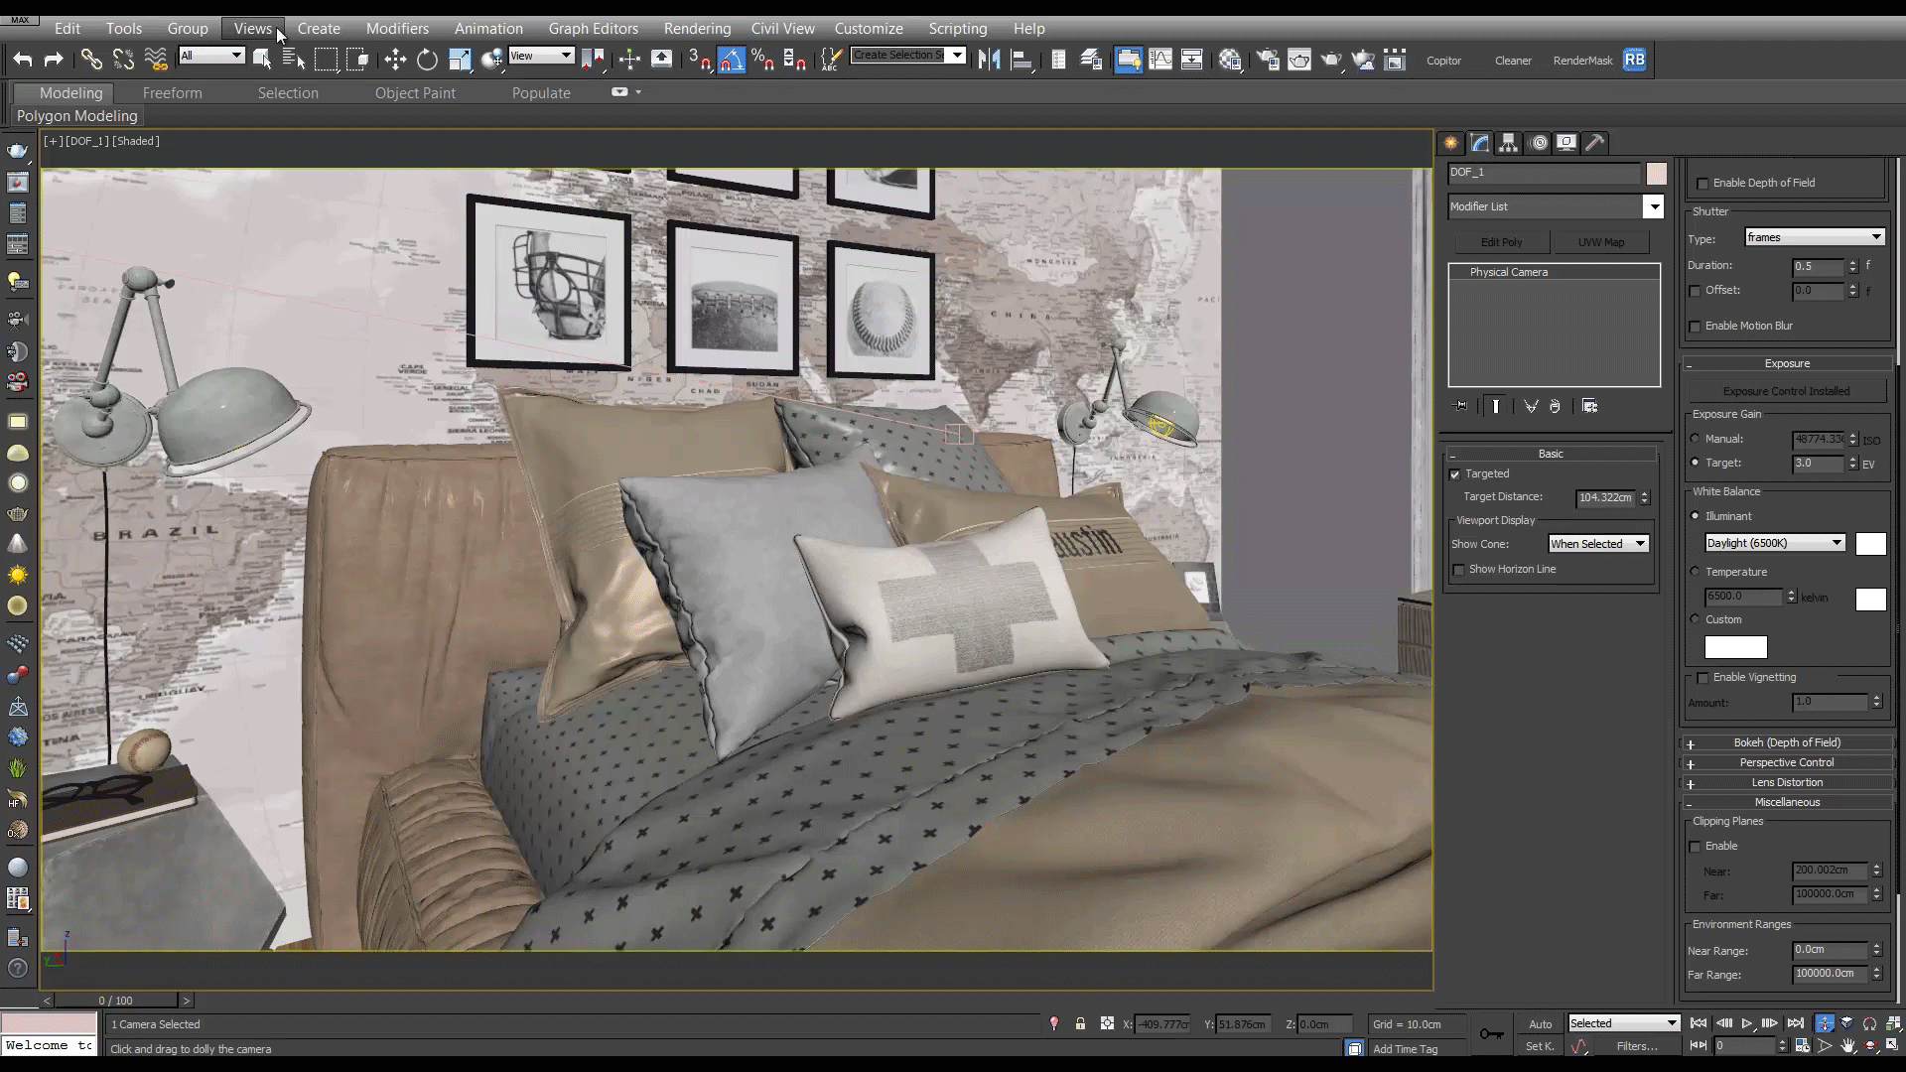Switch to the Object Paint tab
1906x1072 pixels.
tap(415, 93)
